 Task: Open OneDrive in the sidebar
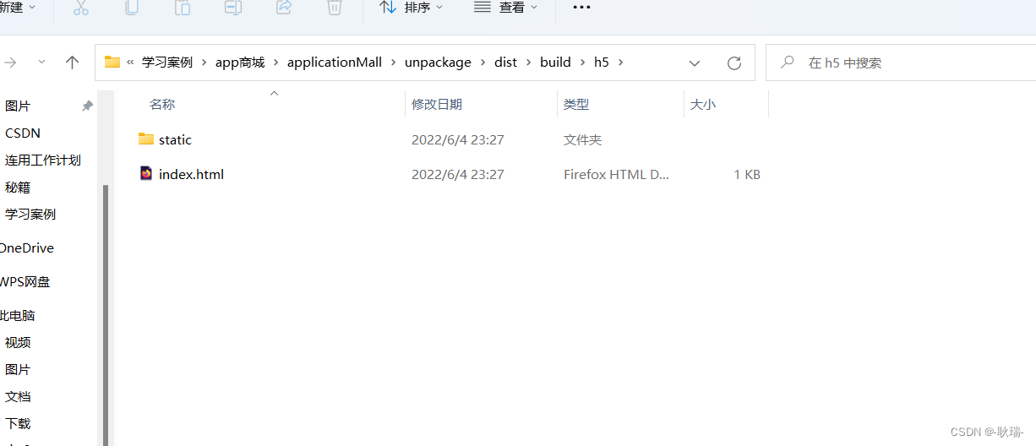tap(26, 248)
